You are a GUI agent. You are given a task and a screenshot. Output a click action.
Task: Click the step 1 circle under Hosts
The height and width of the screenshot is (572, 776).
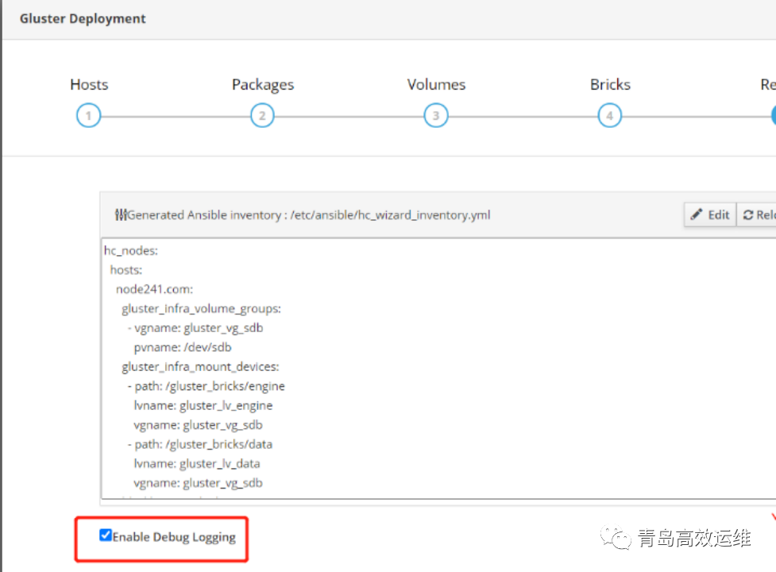pos(88,116)
